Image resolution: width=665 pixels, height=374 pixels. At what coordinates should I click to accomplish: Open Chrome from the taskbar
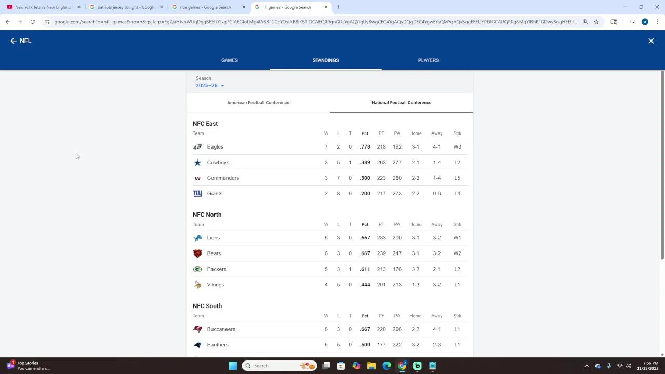402,366
